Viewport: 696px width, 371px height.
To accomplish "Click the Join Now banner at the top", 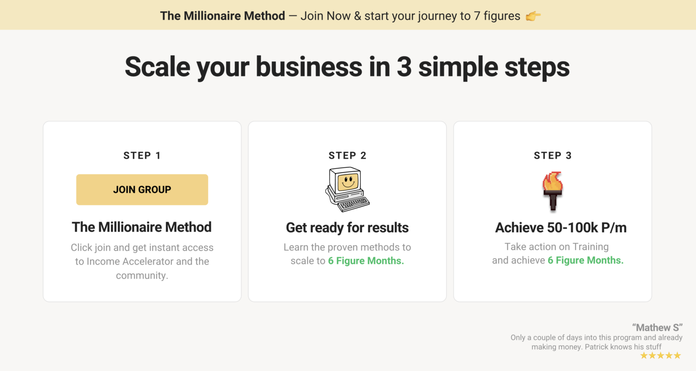I will (348, 15).
